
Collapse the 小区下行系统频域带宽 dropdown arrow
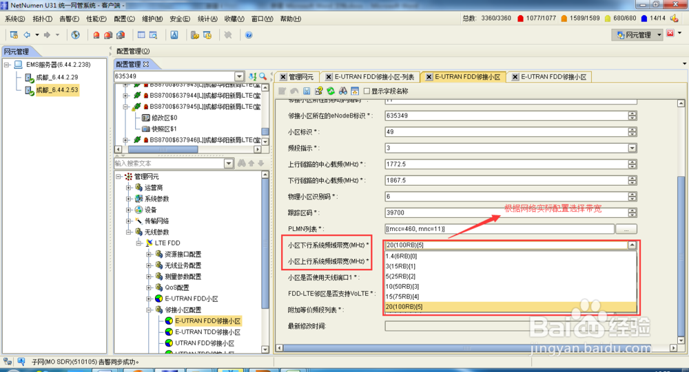[633, 245]
